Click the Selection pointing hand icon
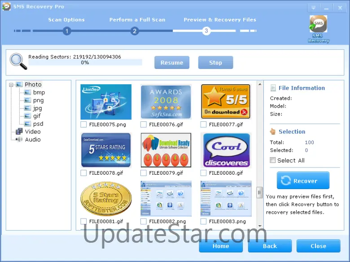The height and width of the screenshot is (262, 350). tap(273, 131)
